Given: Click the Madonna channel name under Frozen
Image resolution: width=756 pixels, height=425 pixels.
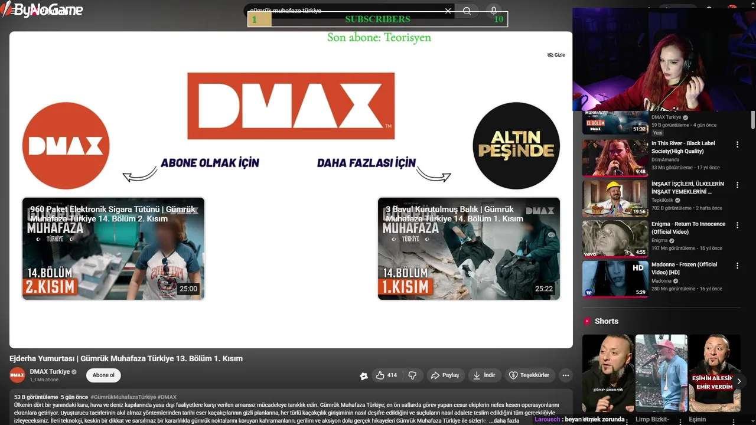Looking at the screenshot, I should 661,281.
